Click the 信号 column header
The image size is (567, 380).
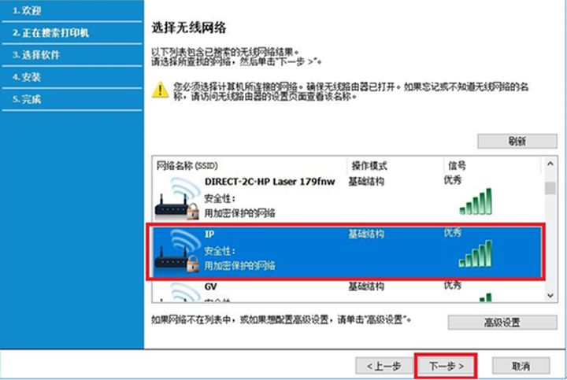(x=457, y=166)
